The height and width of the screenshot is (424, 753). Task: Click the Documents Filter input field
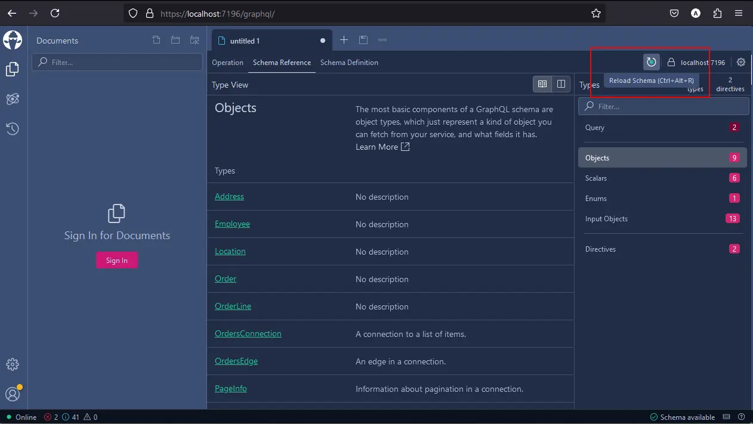(117, 62)
